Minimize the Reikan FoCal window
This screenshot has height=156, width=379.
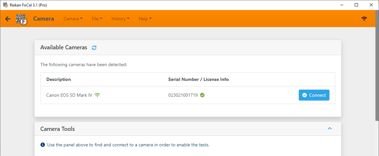(x=341, y=5)
